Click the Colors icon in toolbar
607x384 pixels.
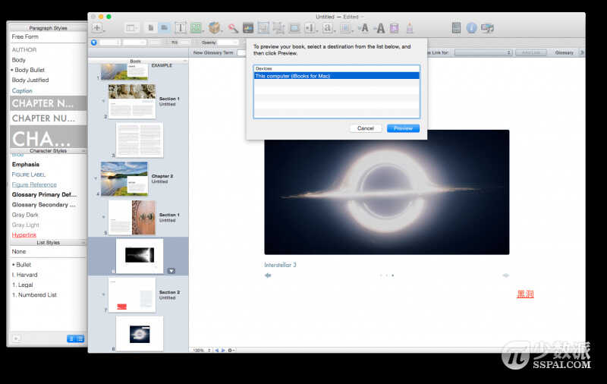tap(394, 28)
